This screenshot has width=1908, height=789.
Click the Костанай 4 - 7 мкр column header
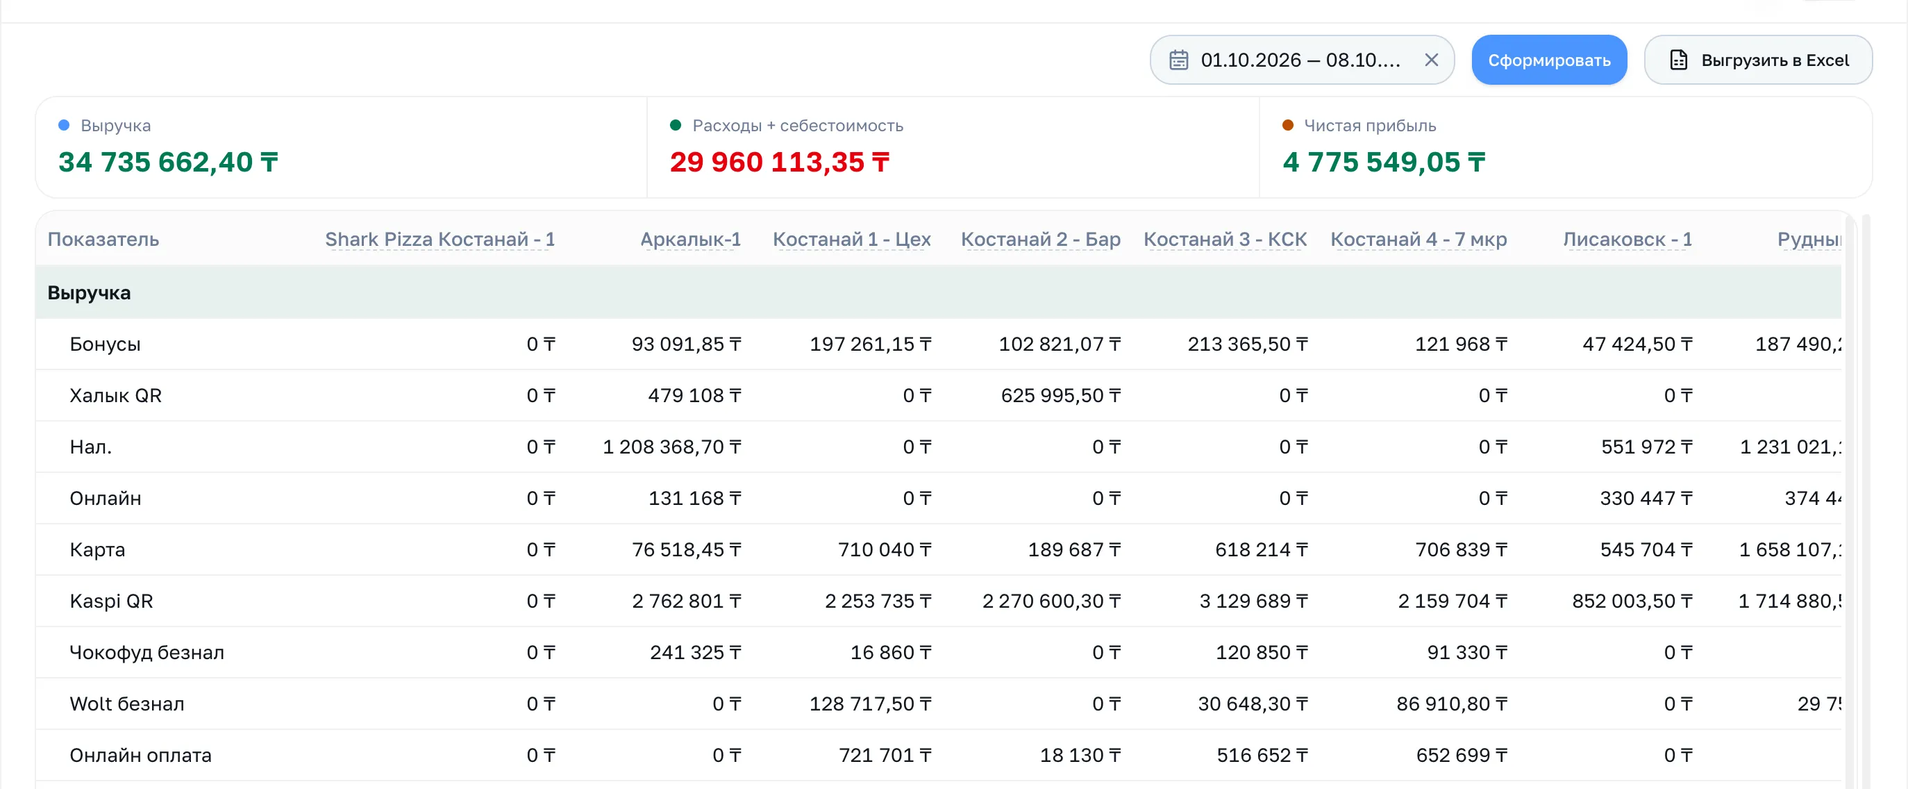(1419, 240)
